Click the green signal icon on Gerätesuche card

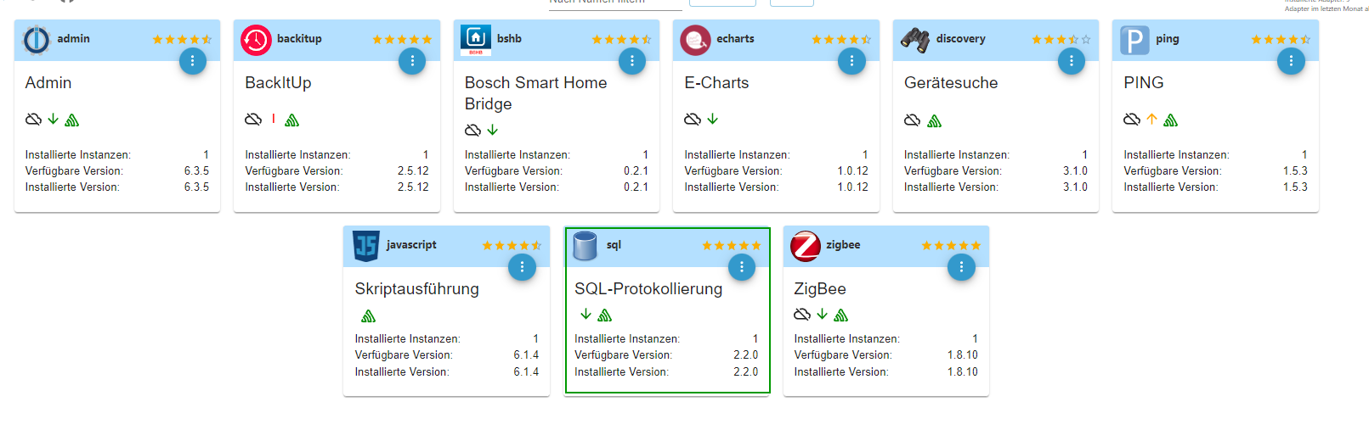tap(935, 120)
